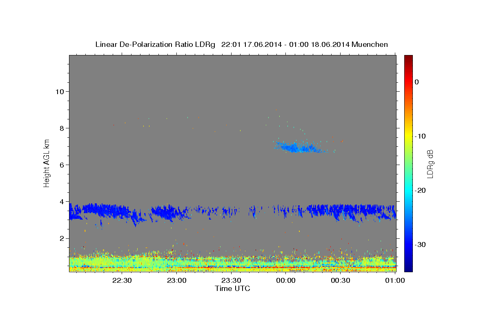Click the height tick label 4

[61, 202]
